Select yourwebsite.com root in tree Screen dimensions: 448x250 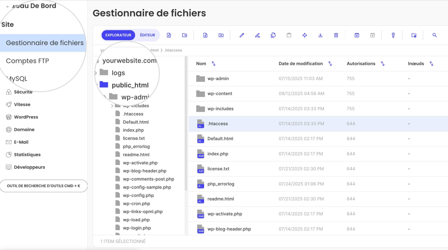pos(130,61)
